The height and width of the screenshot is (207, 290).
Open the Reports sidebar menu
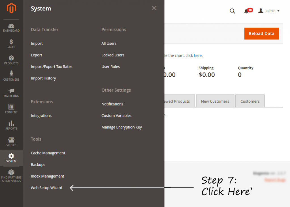tap(11, 125)
